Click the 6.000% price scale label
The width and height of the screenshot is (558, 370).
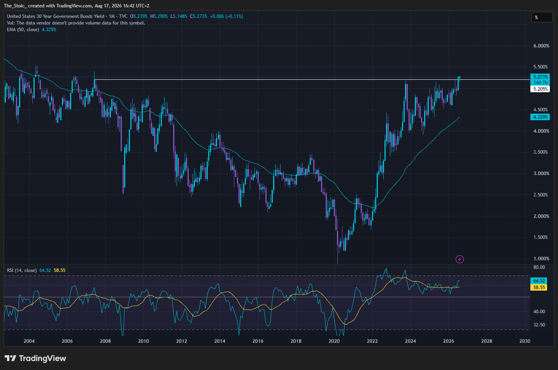point(541,46)
